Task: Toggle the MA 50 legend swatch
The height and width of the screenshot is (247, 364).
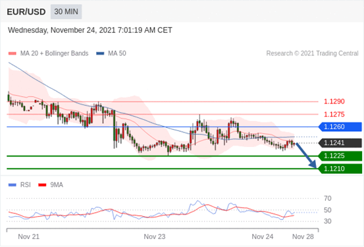Action: [100, 53]
